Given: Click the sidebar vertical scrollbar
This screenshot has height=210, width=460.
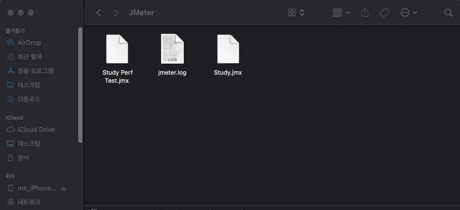Looking at the screenshot, I should tap(80, 85).
